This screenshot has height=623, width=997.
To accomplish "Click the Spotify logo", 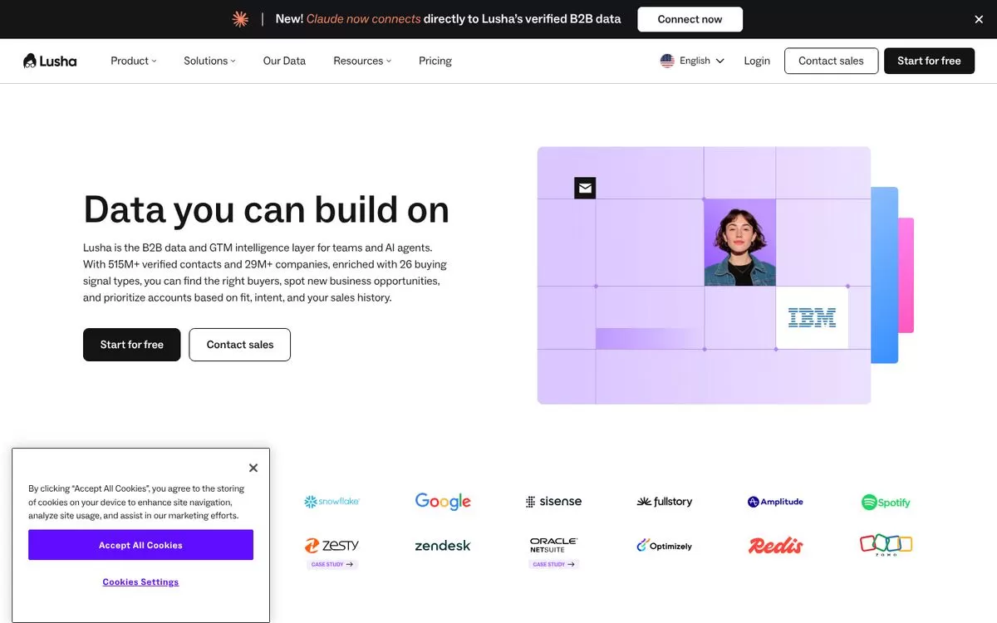I will 886,502.
